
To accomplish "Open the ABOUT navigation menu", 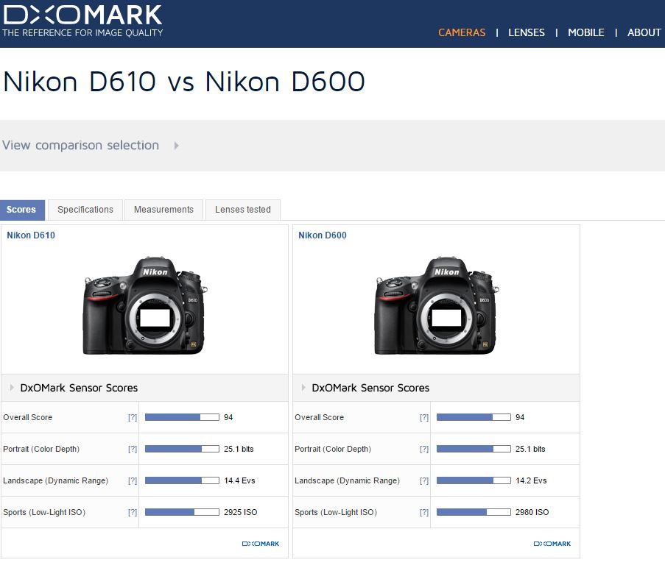I will pos(644,32).
